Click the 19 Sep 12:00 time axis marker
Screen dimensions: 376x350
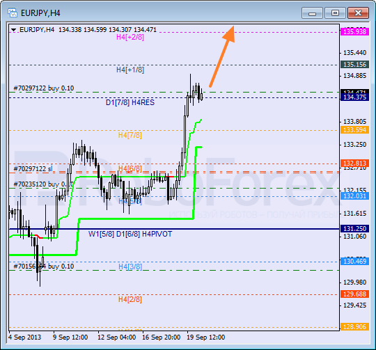pyautogui.click(x=205, y=337)
